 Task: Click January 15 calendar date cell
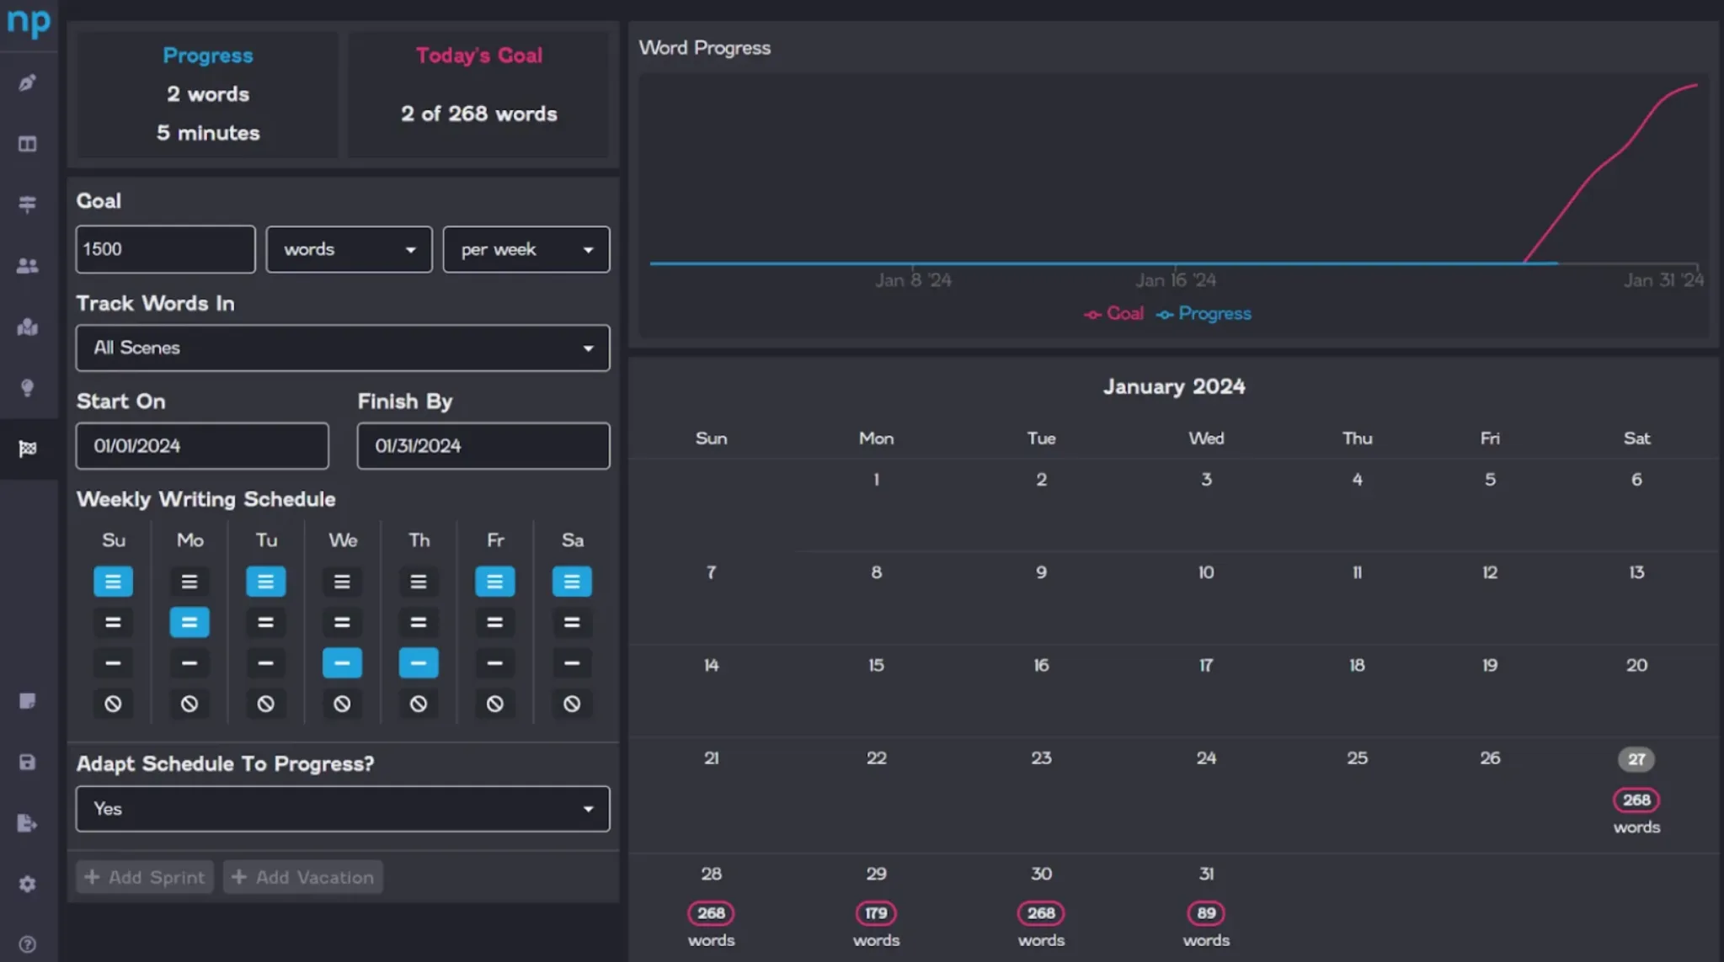coord(875,664)
